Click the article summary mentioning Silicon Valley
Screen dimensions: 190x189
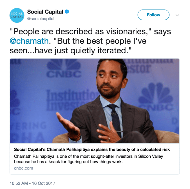(x=88, y=159)
